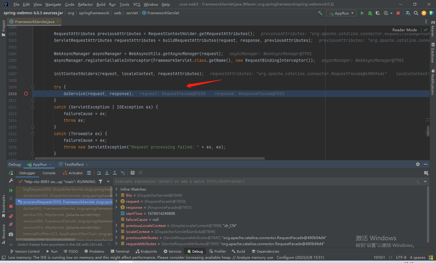Open the AppRun run configuration dropdown
This screenshot has width=436, height=263.
click(x=341, y=13)
